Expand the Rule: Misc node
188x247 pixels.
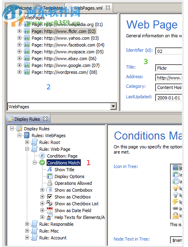click(x=27, y=231)
